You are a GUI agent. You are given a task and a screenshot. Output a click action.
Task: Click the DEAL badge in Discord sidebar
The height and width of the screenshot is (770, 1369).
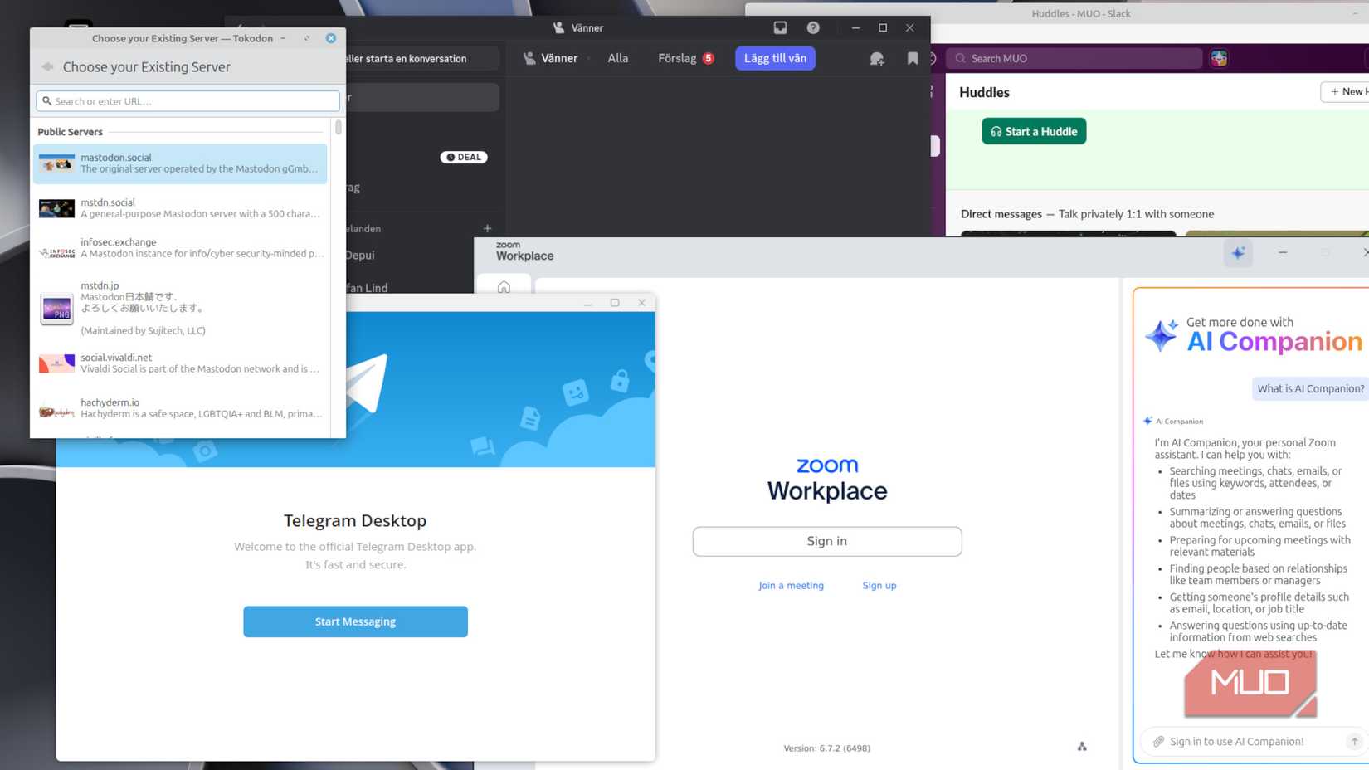(464, 157)
